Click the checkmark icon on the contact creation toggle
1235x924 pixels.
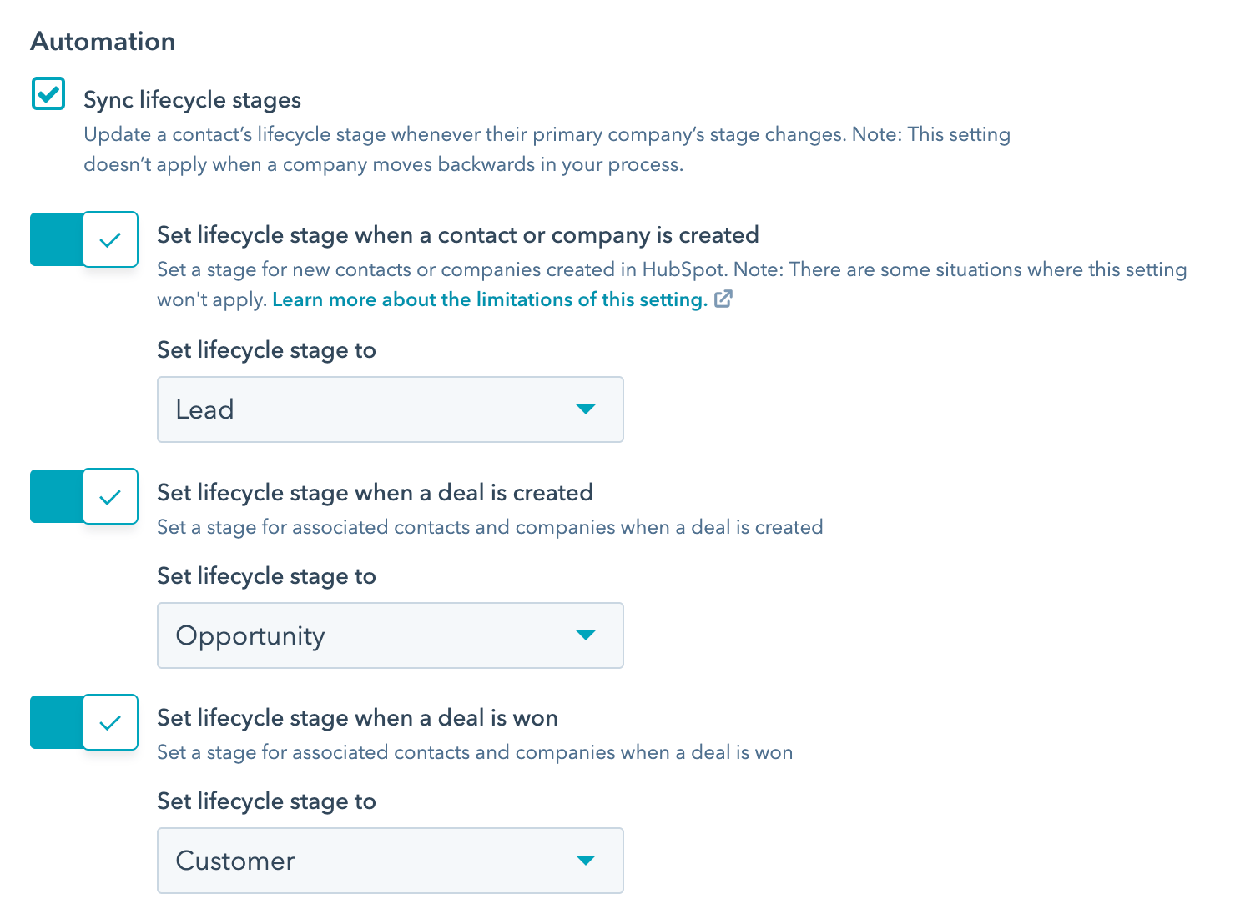click(x=110, y=239)
